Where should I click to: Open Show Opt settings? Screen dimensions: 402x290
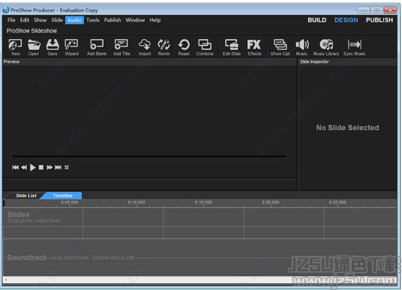[280, 48]
